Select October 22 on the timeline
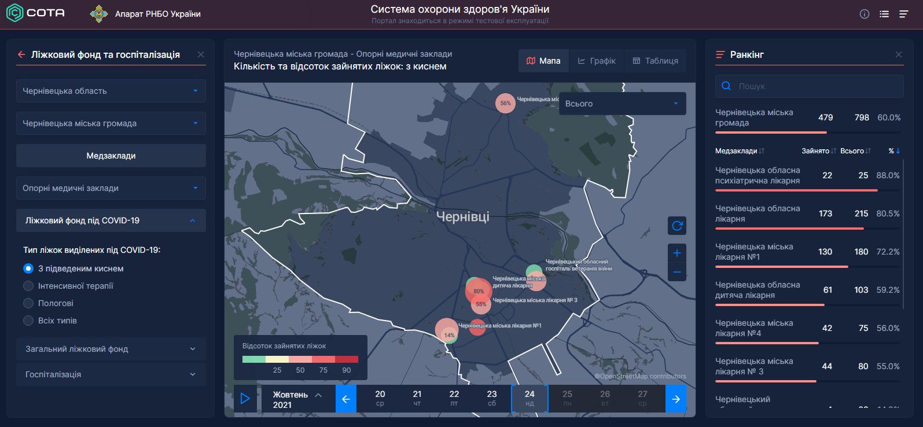 [x=454, y=398]
